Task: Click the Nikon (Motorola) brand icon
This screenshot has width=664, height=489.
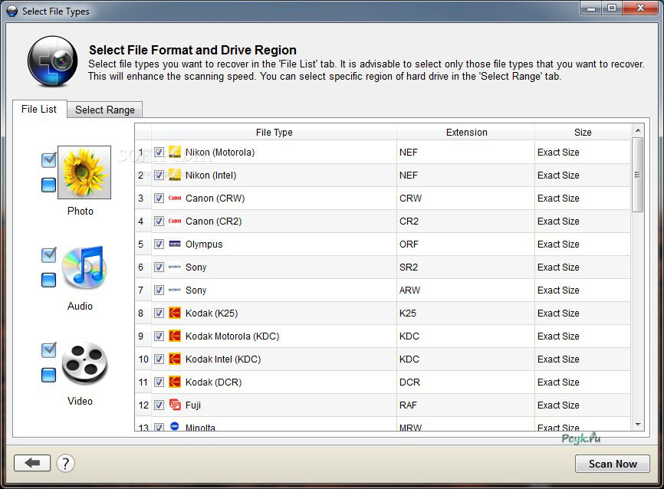Action: [175, 153]
